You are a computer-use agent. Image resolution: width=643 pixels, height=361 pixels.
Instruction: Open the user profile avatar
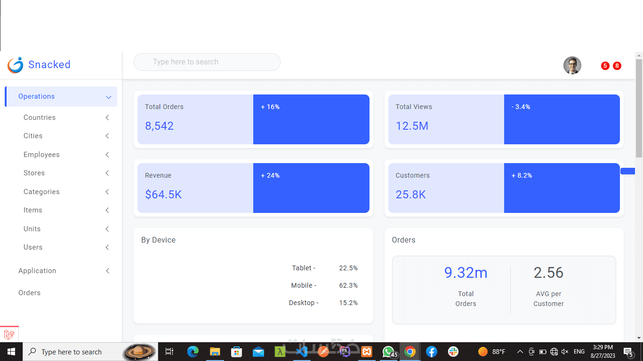pyautogui.click(x=572, y=65)
